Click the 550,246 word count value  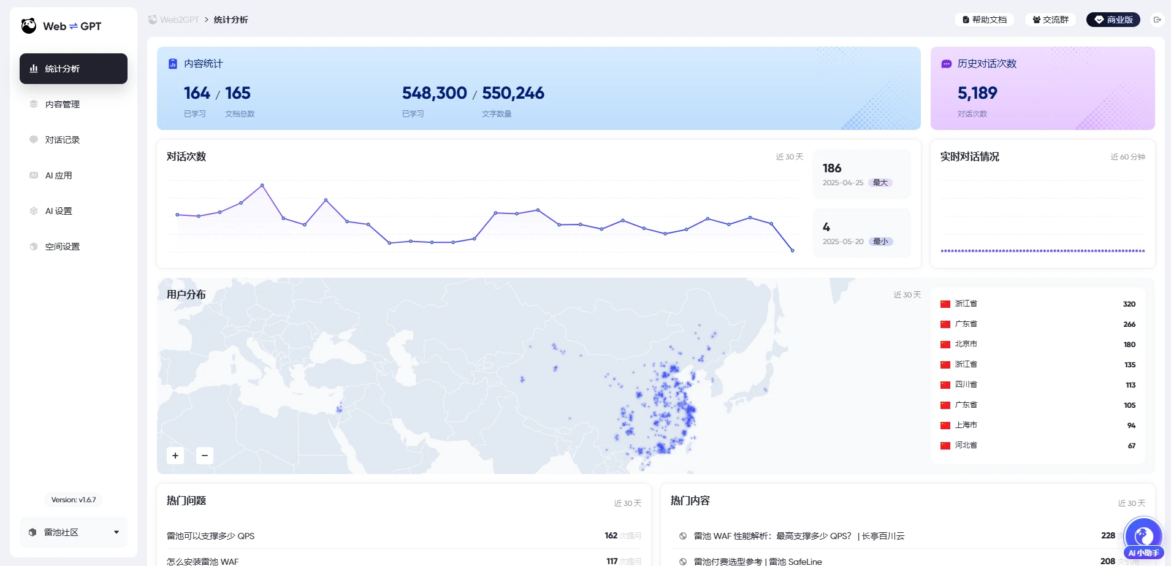[x=513, y=93]
